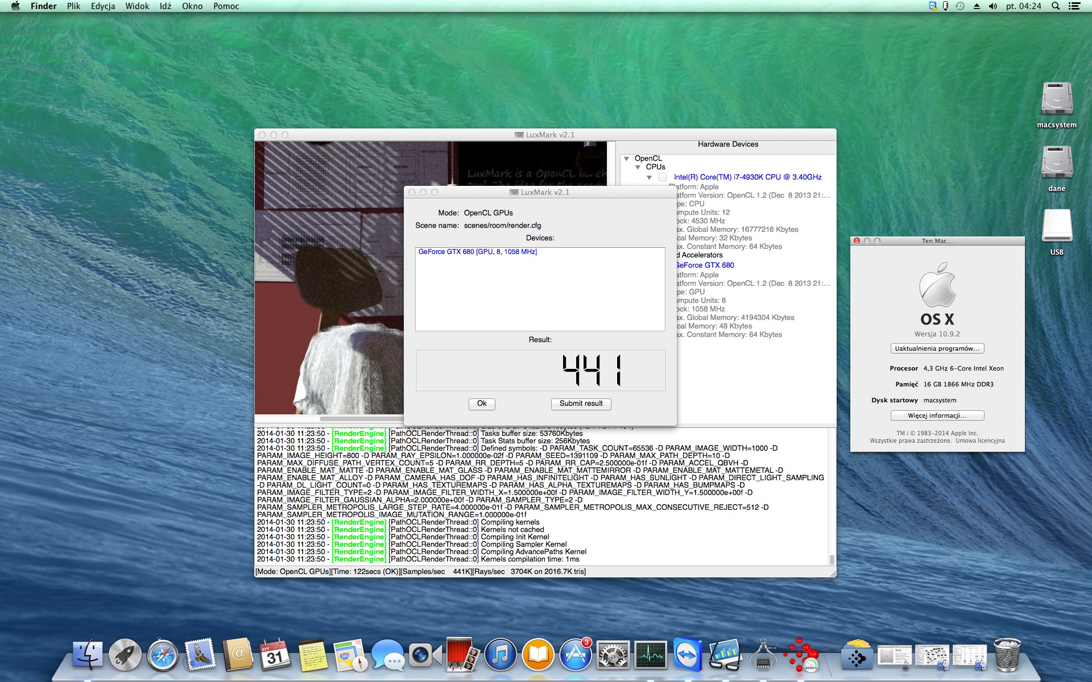Click the 441 result display
Viewport: 1092px width, 682px height.
click(x=540, y=370)
